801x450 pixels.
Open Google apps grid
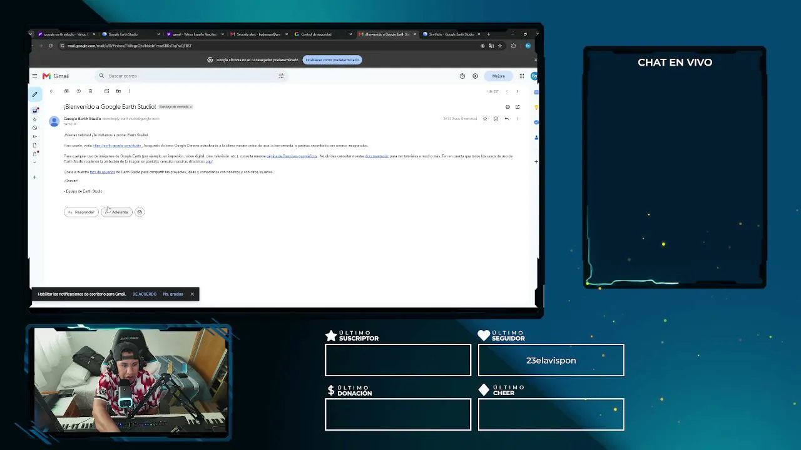521,76
